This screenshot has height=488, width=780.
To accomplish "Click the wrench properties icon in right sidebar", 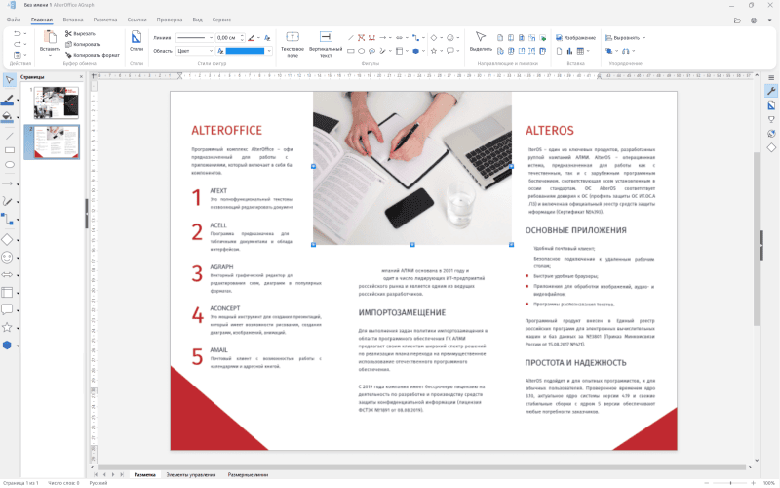I will pyautogui.click(x=771, y=91).
